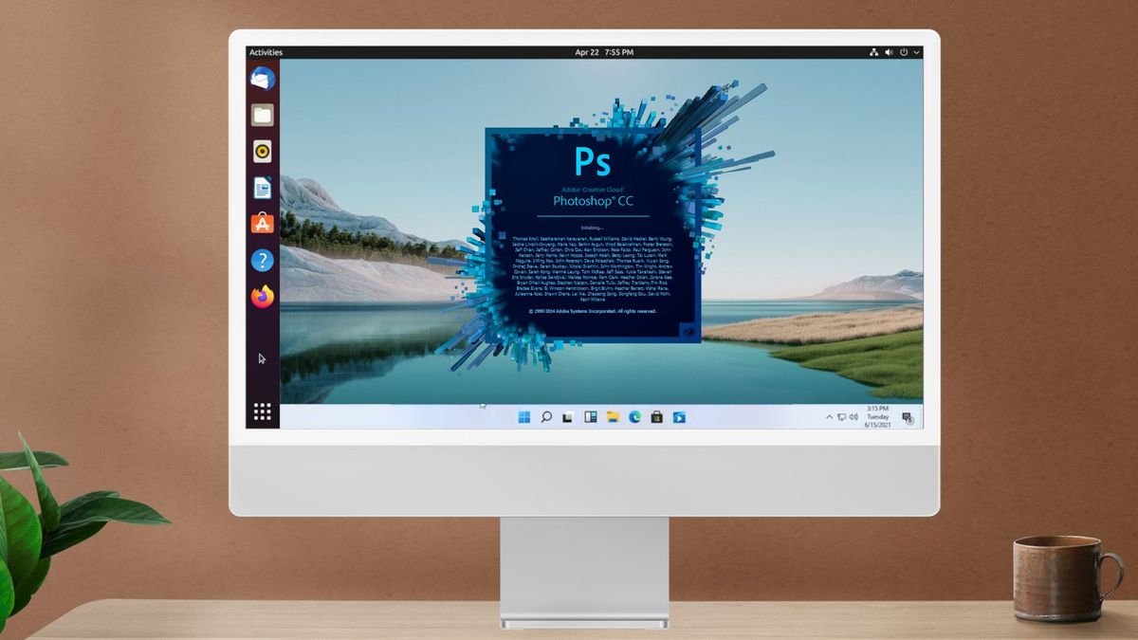Screen dimensions: 1138x640
Task: Expand hidden icons in the Windows system tray
Action: pos(829,415)
